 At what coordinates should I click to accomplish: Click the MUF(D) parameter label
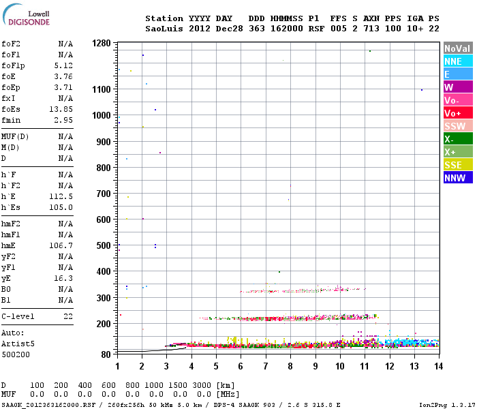click(x=15, y=136)
